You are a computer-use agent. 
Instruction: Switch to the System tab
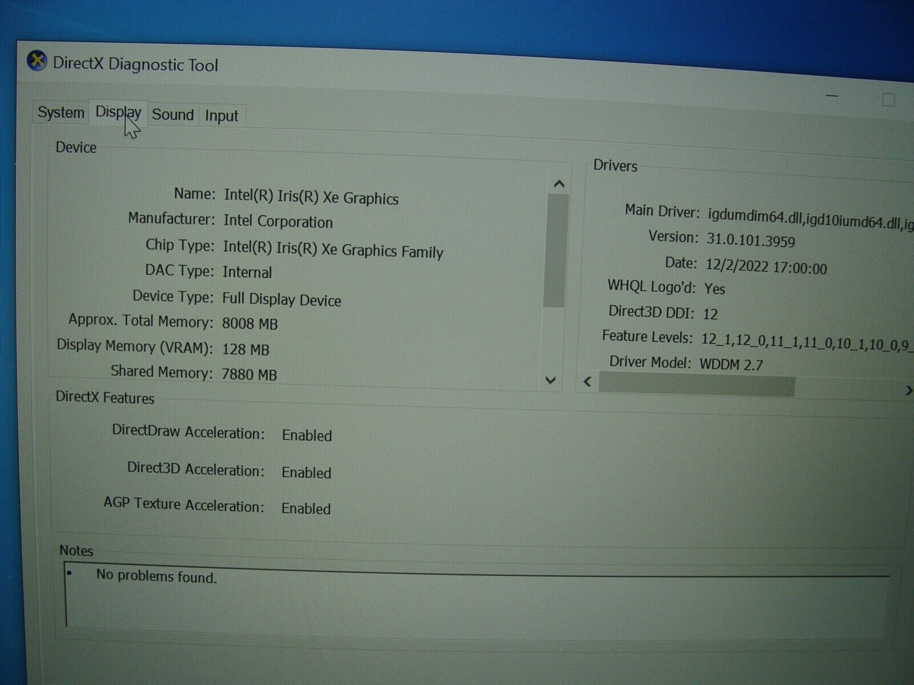click(x=61, y=112)
